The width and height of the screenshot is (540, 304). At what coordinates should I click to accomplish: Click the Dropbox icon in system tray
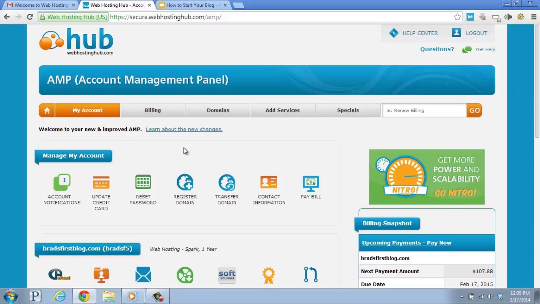(500, 296)
